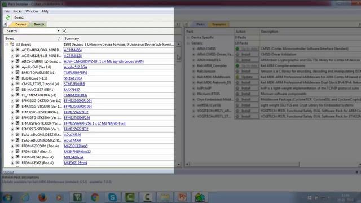Viewport: 361px width, 203px height.
Task: Click the tab scroll-left arrow beside Devices
Action: pos(5,24)
